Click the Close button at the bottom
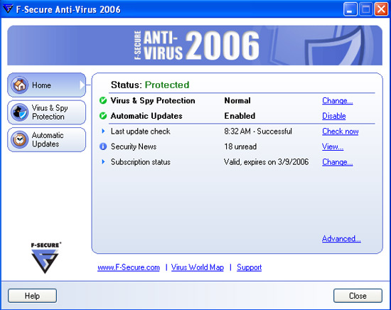Viewport: 391px width, 310px height. 358,296
